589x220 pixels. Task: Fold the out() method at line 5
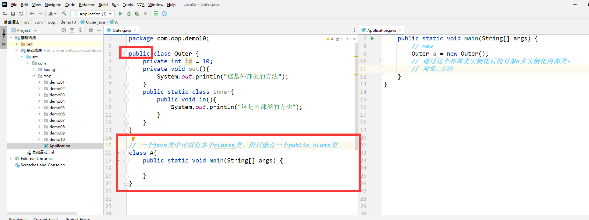126,69
